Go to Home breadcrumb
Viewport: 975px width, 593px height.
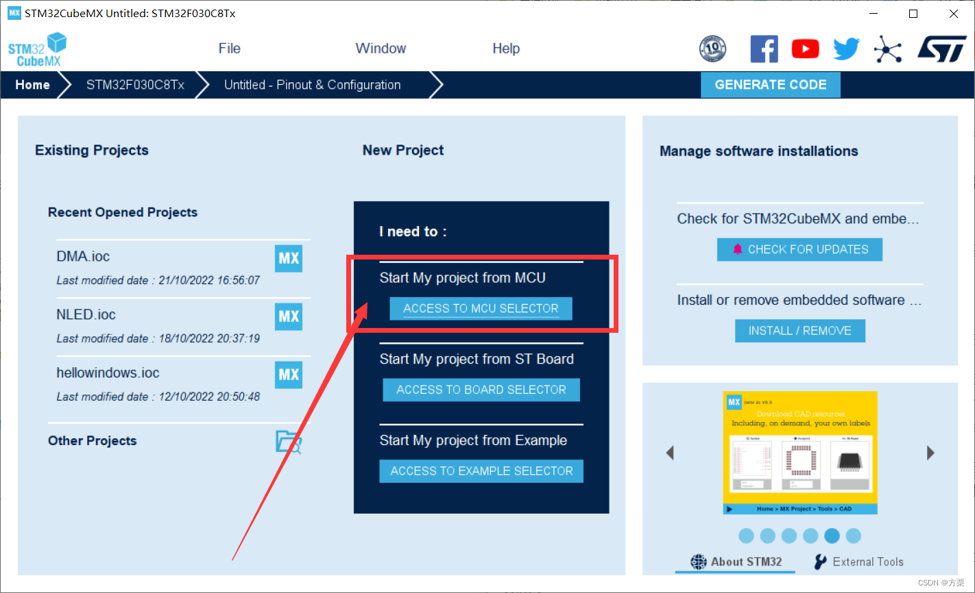click(32, 85)
